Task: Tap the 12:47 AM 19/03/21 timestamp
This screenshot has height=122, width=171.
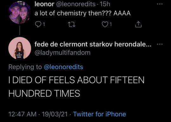Action: [38, 114]
